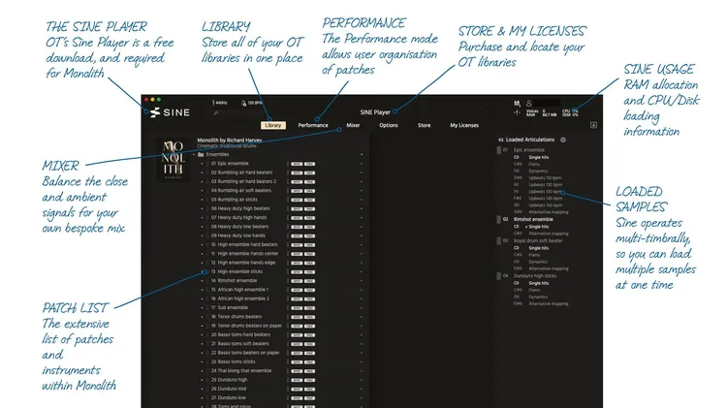
Task: Select patch 07 Heavy duty high hands
Action: (238, 217)
